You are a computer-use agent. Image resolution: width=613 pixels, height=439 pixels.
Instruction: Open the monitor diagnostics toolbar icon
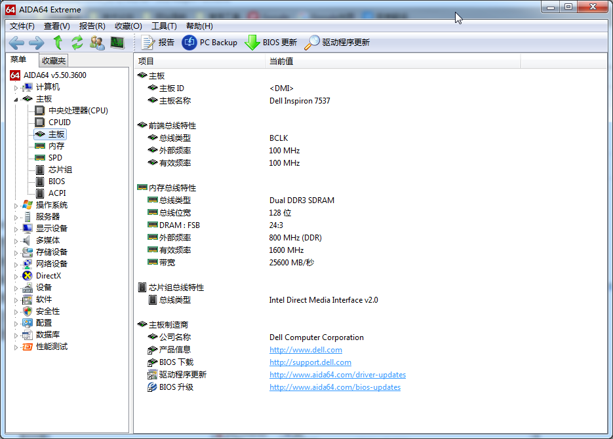[x=117, y=43]
